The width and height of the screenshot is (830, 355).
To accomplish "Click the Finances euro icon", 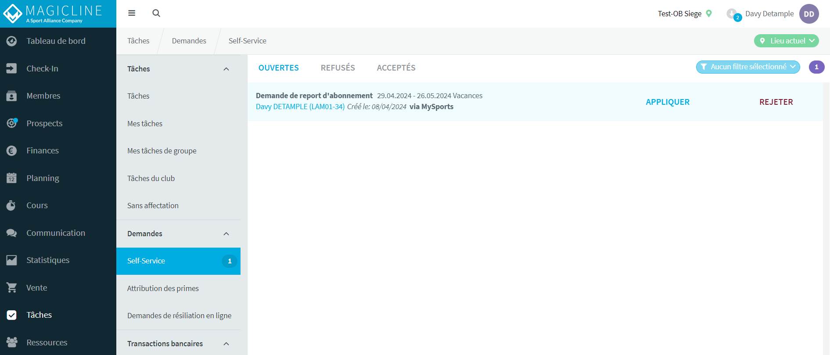I will pos(12,151).
